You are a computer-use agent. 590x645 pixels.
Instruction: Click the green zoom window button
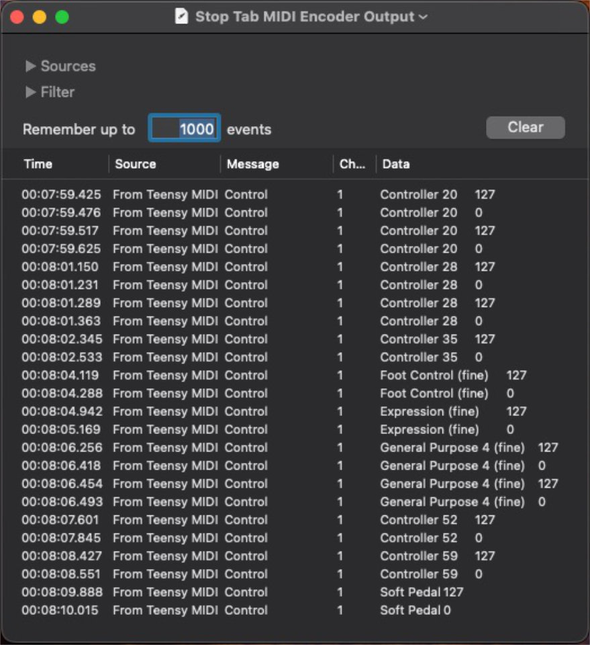pos(62,17)
